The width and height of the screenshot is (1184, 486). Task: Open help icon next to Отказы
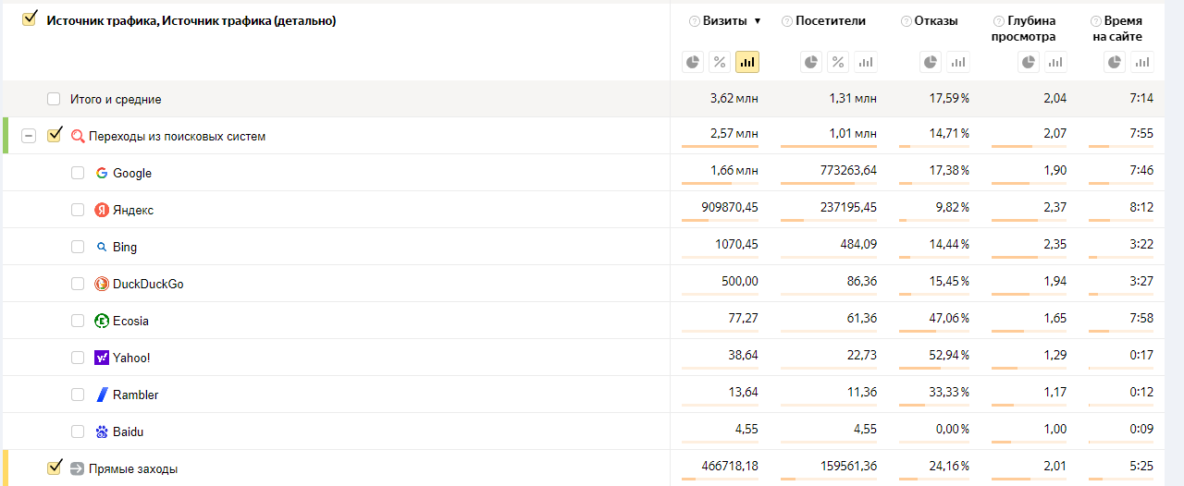(906, 21)
